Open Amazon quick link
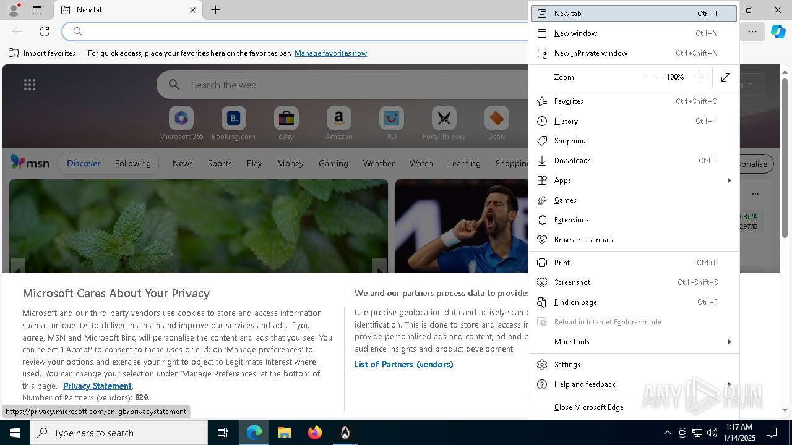The width and height of the screenshot is (792, 445). tap(338, 124)
